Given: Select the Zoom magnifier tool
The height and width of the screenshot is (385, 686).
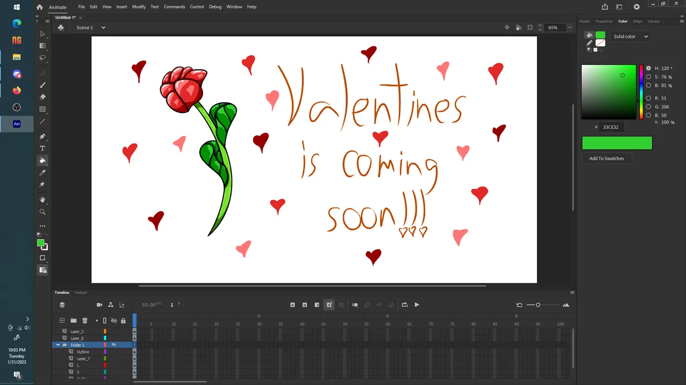Looking at the screenshot, I should 43,212.
